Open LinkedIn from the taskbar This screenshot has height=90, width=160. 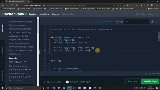coord(64,88)
